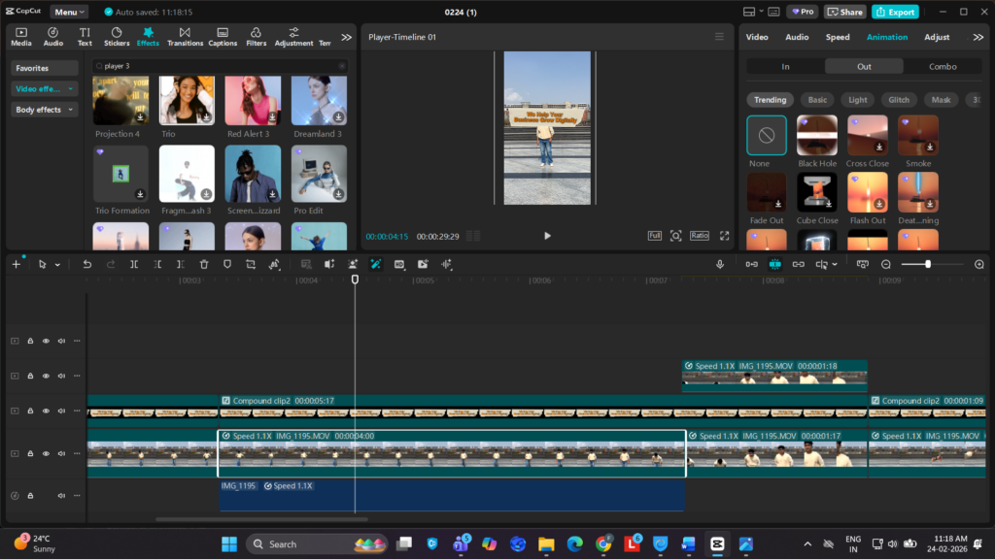The height and width of the screenshot is (559, 995).
Task: Select the Combo animation tab
Action: (943, 67)
